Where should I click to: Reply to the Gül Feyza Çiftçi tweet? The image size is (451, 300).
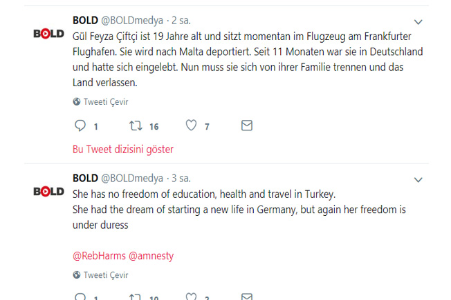point(80,126)
